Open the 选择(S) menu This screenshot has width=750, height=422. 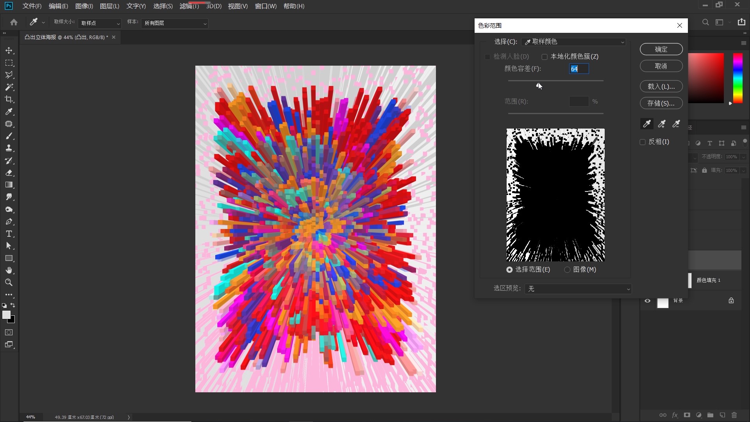163,6
